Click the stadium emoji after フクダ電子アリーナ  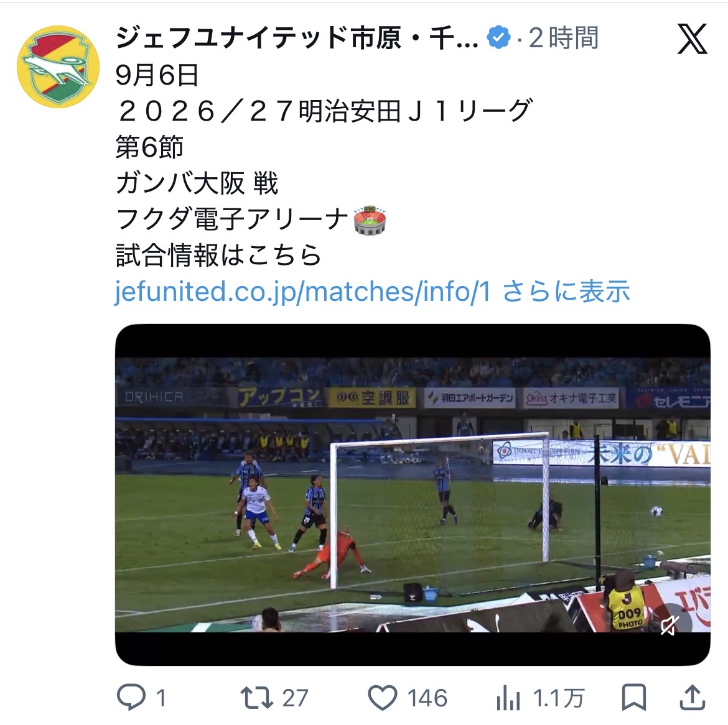[370, 220]
